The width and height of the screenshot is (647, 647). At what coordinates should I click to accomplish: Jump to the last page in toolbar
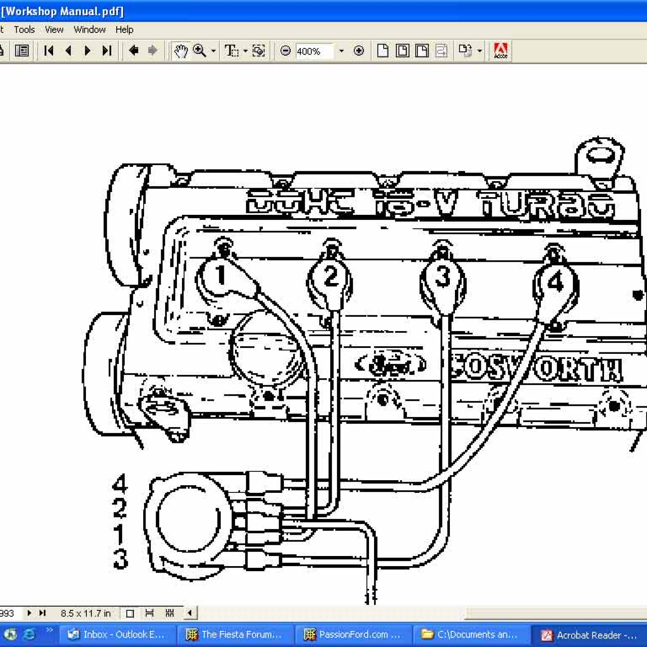click(x=107, y=51)
